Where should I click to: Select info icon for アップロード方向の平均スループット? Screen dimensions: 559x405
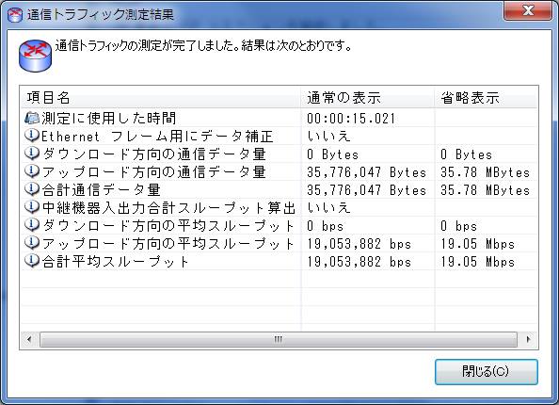point(32,243)
